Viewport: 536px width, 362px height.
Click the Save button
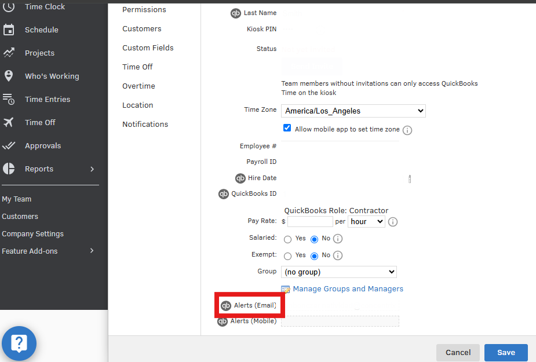(506, 352)
